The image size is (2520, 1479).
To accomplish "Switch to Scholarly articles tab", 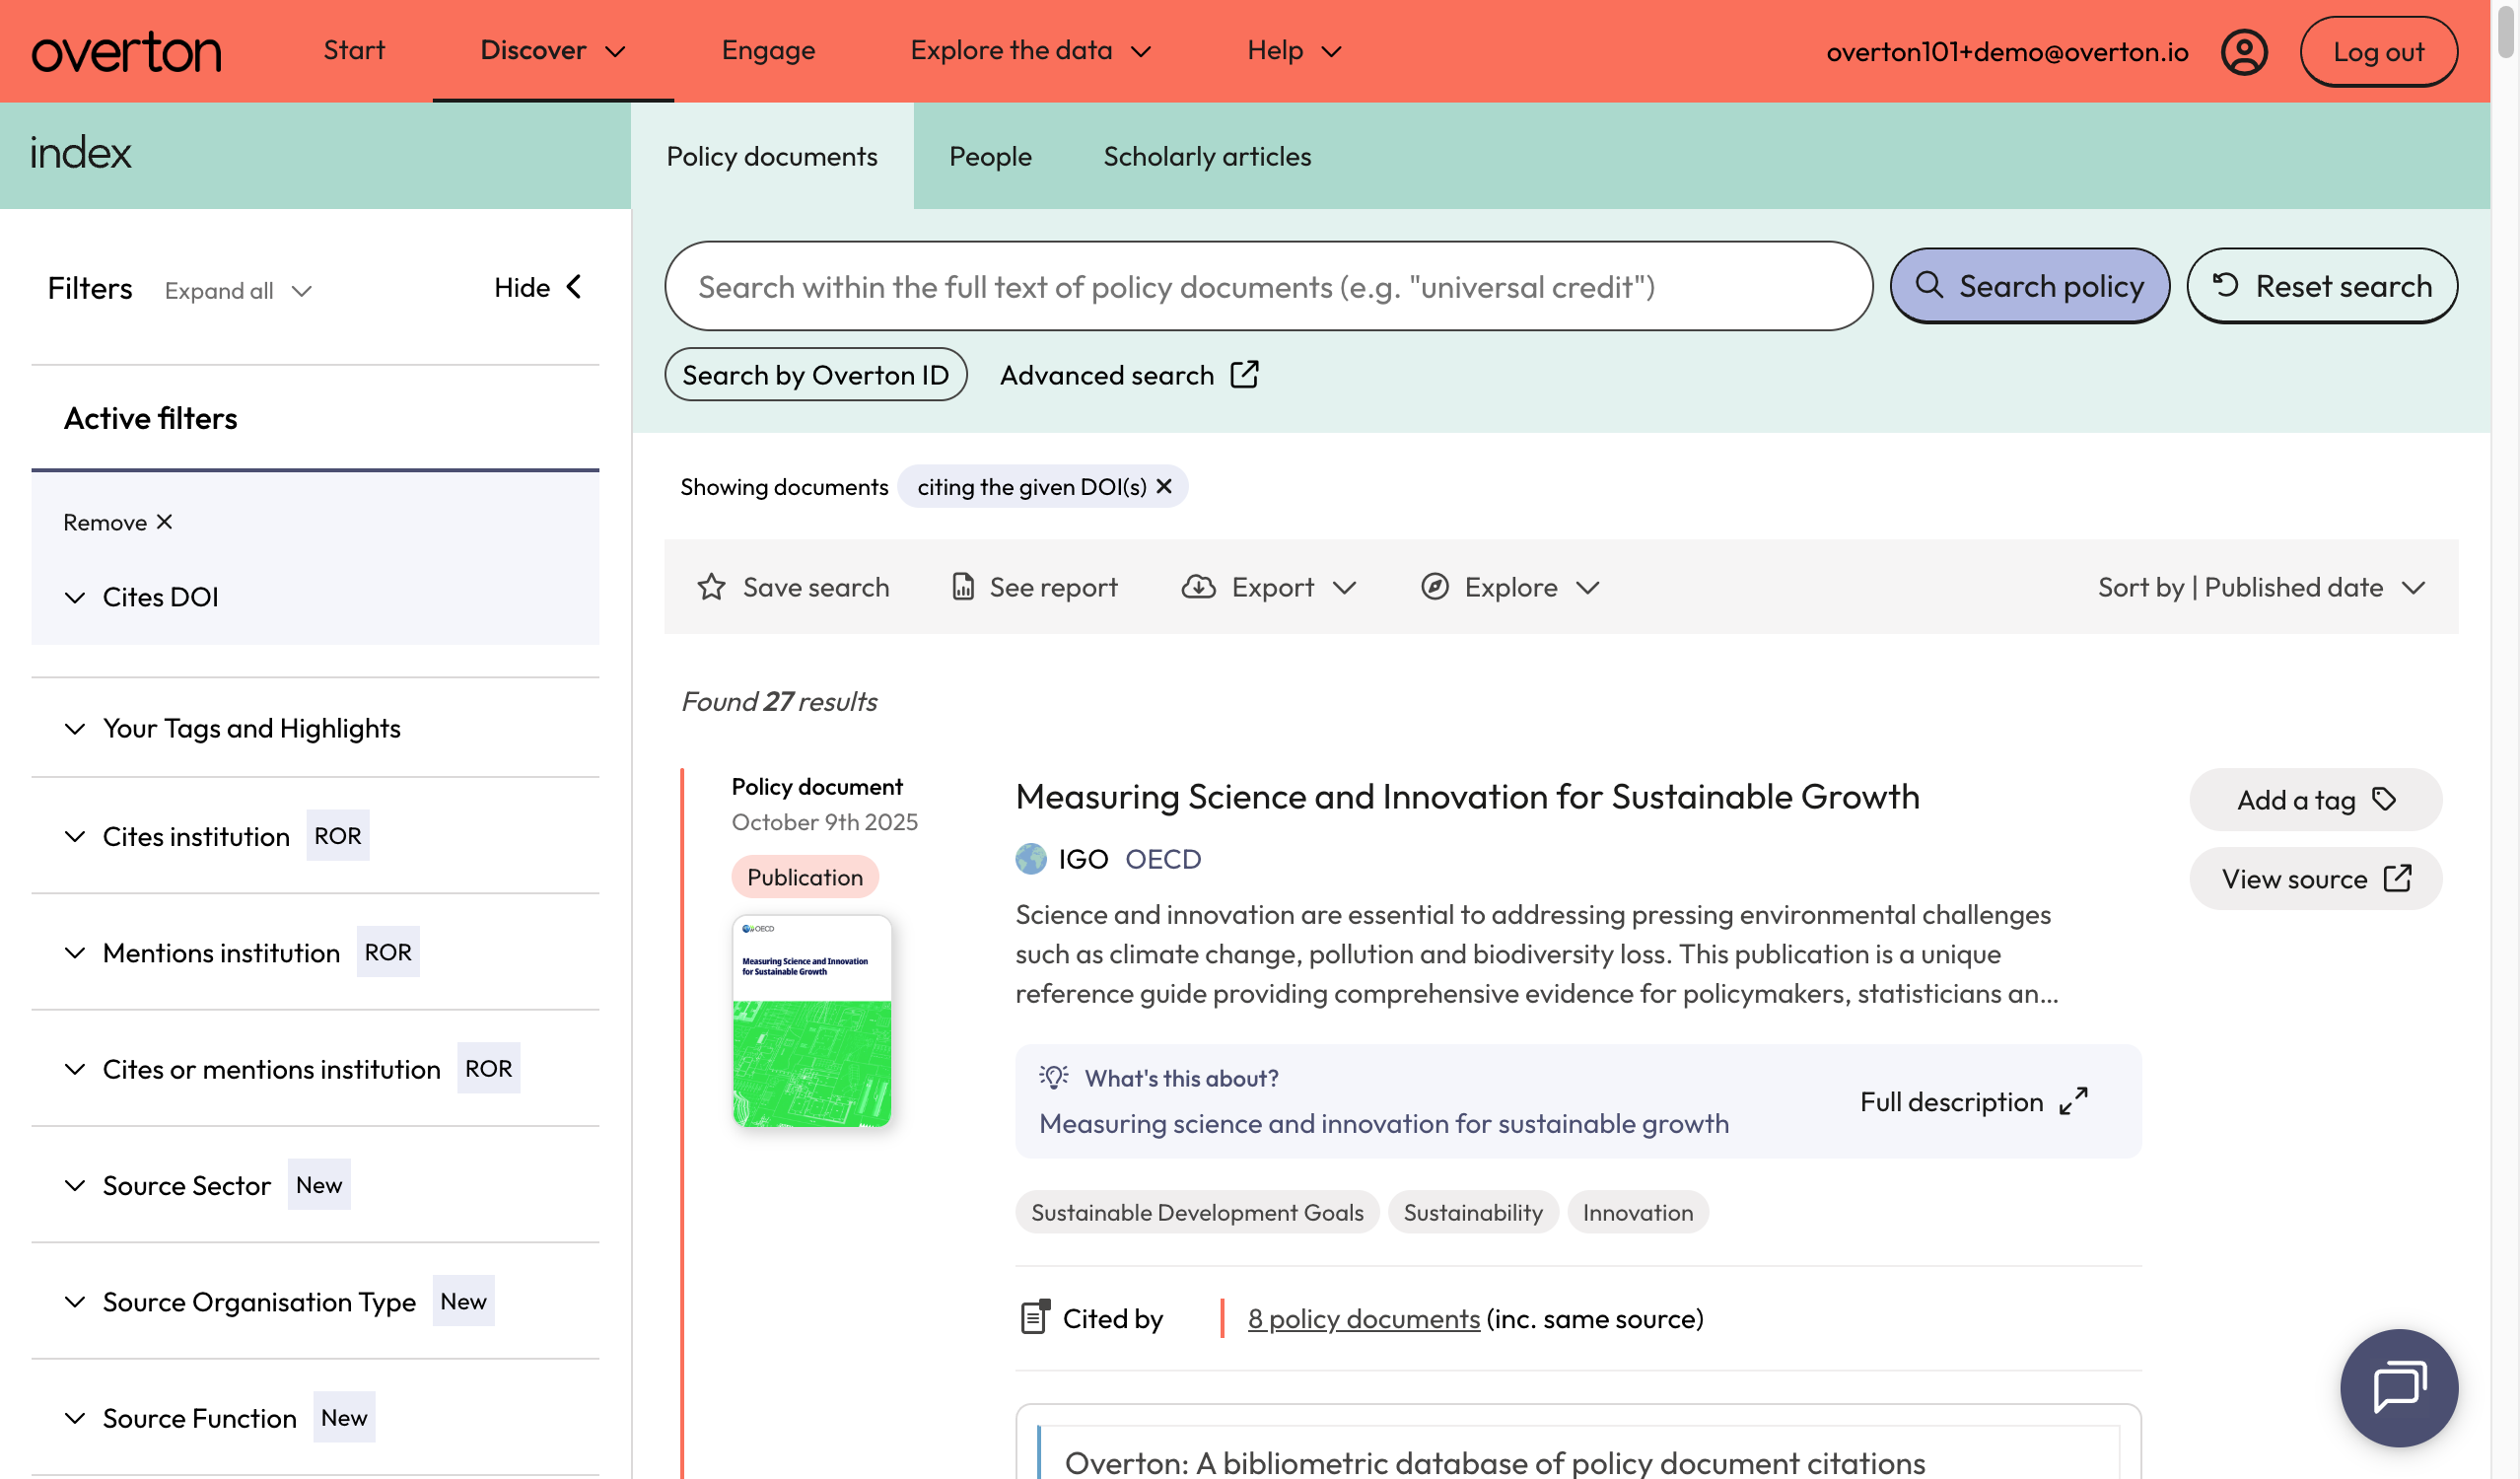I will click(x=1207, y=156).
